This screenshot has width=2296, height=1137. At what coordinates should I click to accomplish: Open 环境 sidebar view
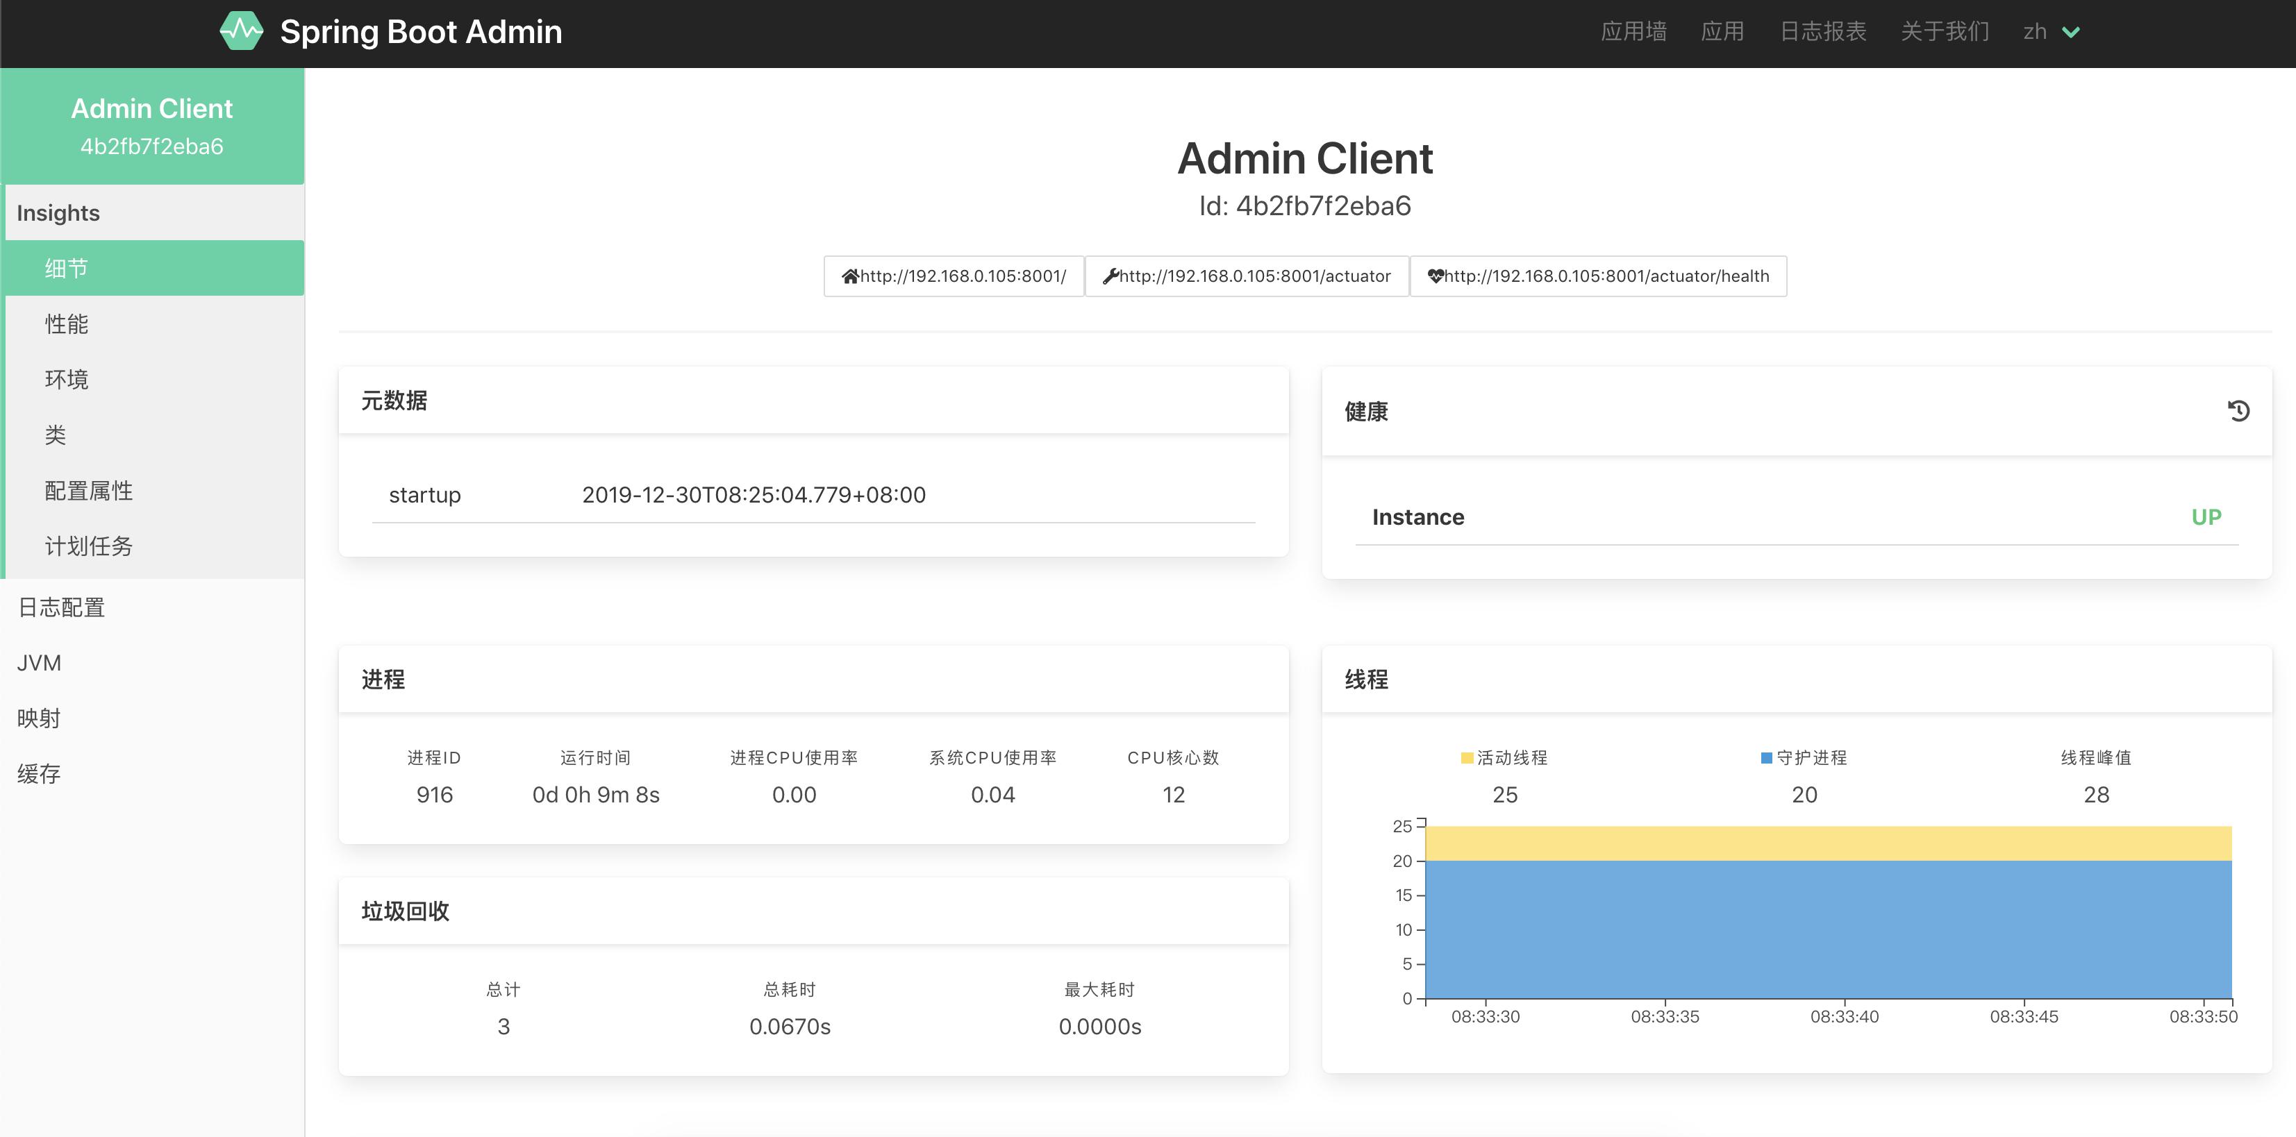67,380
